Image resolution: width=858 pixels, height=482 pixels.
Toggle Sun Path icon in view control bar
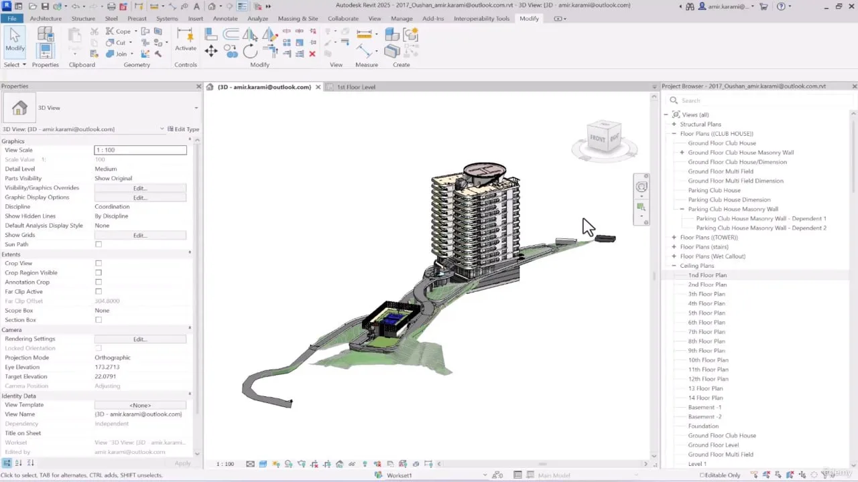[x=275, y=464]
